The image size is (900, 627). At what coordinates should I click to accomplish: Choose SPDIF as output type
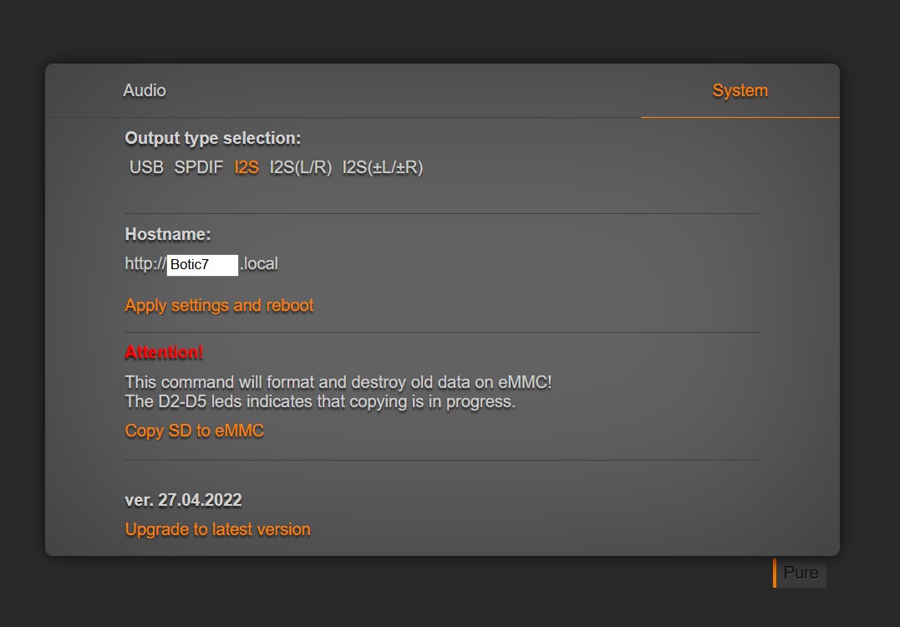click(x=199, y=167)
